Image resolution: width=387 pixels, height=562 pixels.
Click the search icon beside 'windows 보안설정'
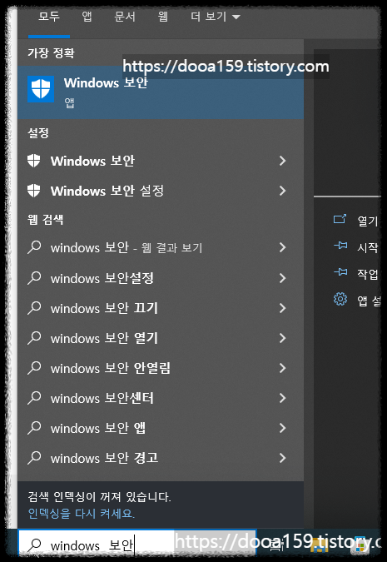tap(34, 278)
